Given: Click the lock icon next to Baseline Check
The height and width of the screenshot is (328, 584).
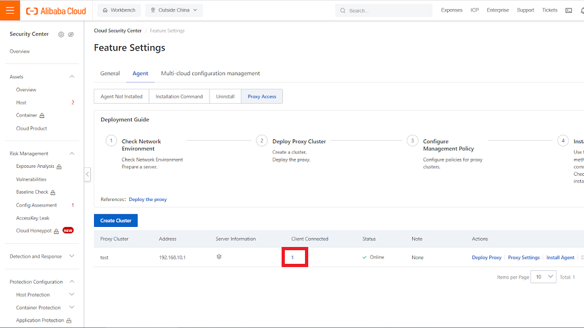Looking at the screenshot, I should pyautogui.click(x=53, y=193).
